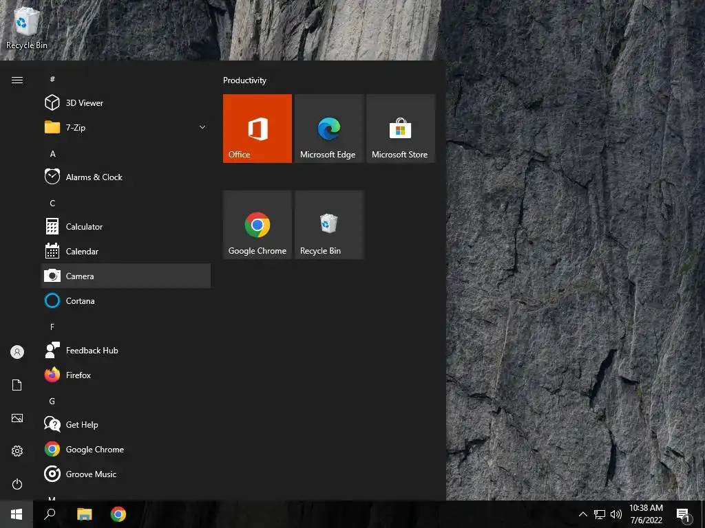This screenshot has height=528, width=705.
Task: Open Documents from Start sidebar
Action: (x=17, y=385)
